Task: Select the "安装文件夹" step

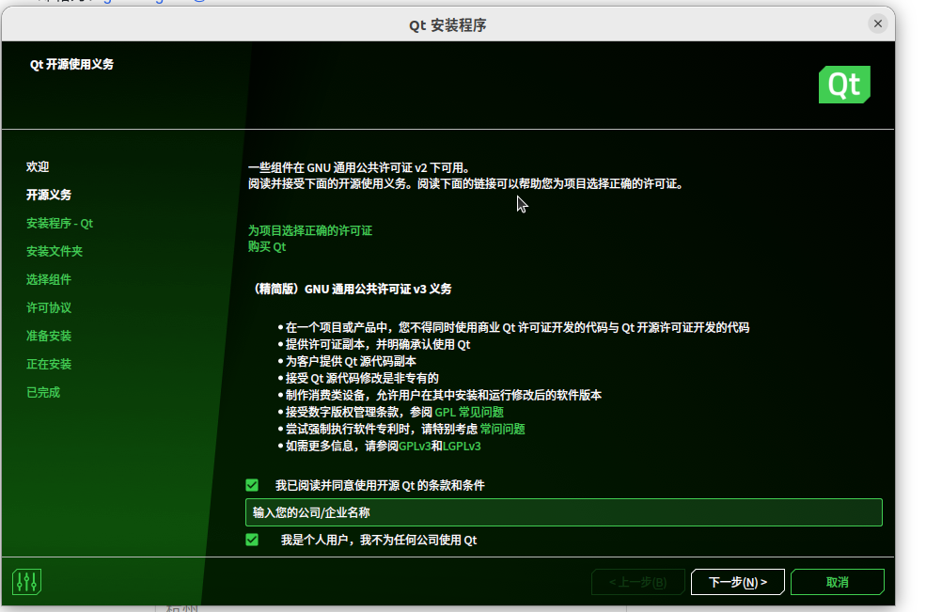Action: tap(55, 251)
